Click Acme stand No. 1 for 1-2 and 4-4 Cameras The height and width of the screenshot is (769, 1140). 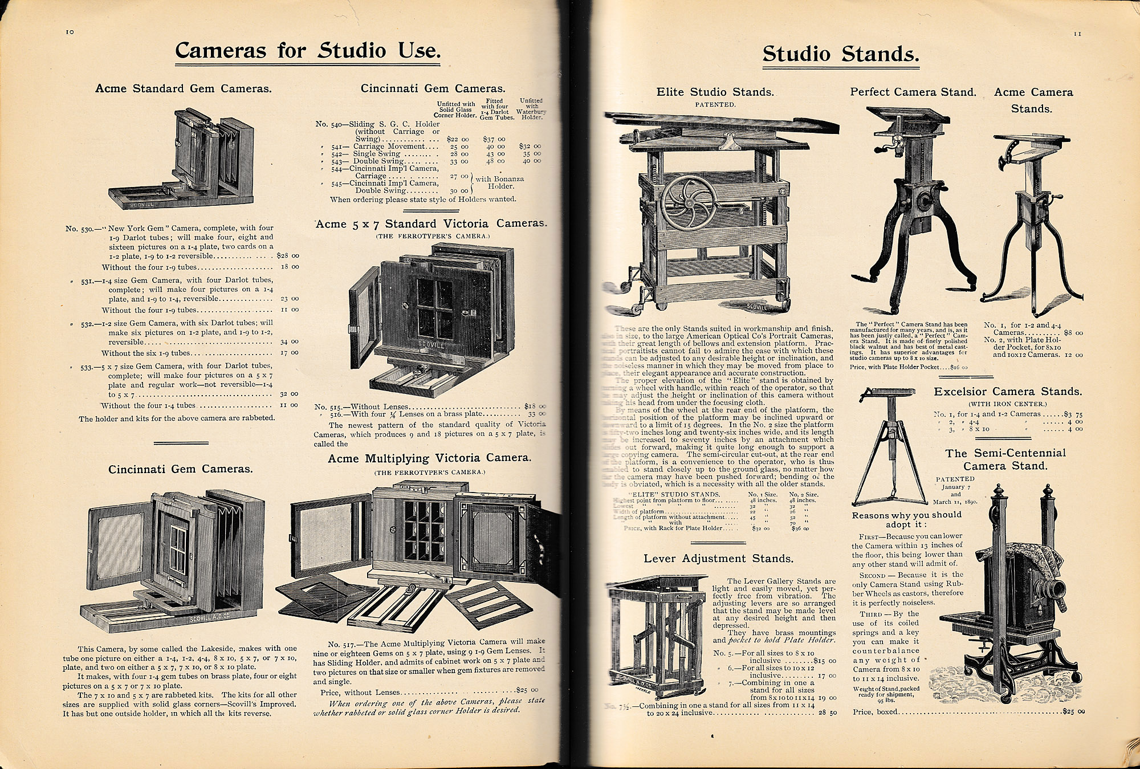pyautogui.click(x=1033, y=329)
